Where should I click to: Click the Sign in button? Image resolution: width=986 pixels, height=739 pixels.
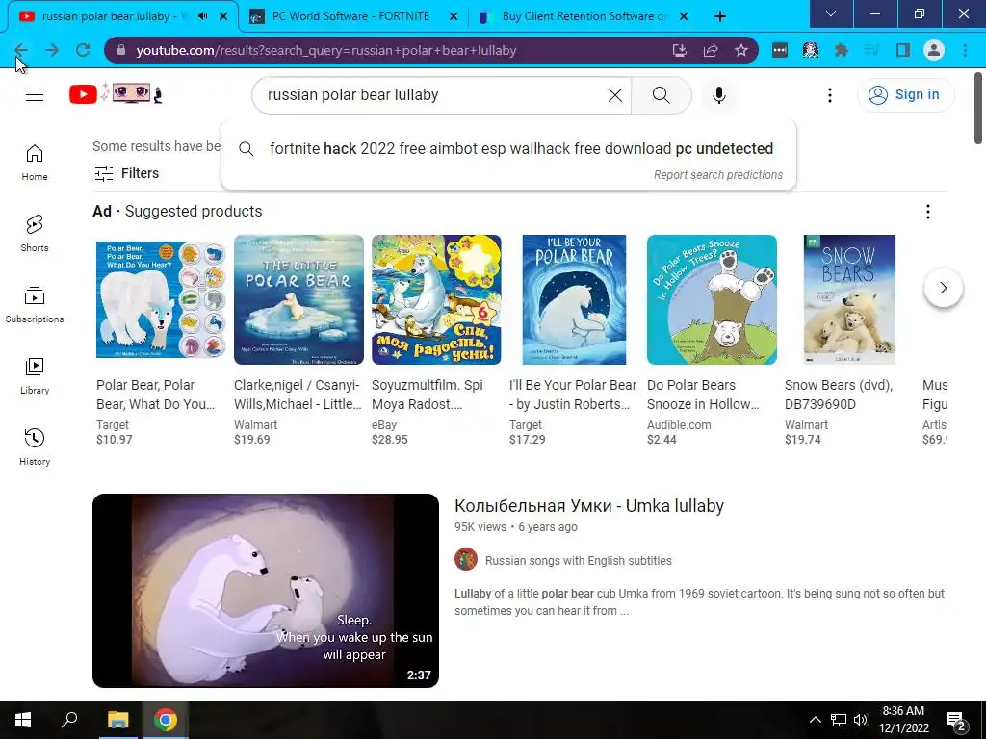coord(905,95)
